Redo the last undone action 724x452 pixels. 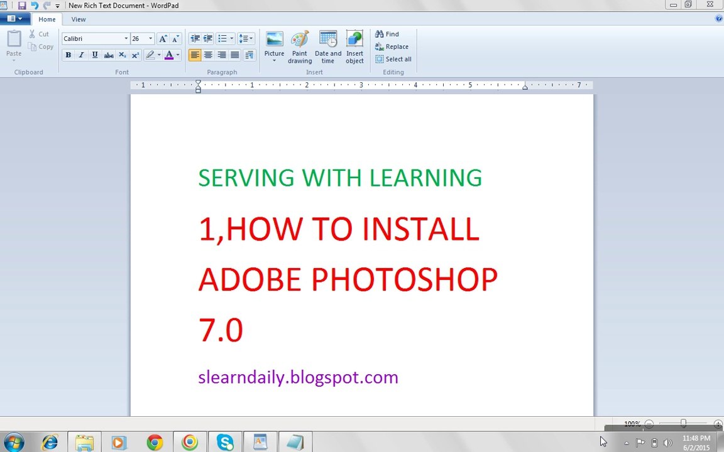[x=47, y=6]
